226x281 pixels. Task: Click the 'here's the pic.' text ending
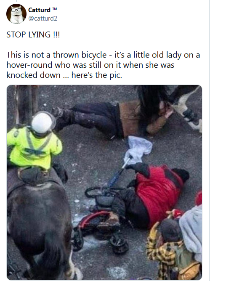coord(97,75)
